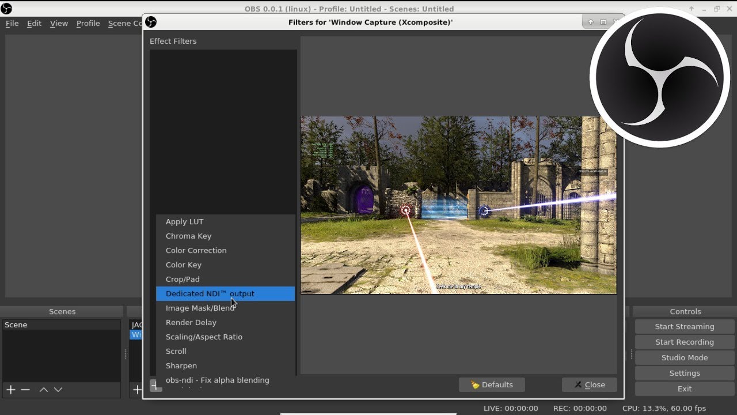The height and width of the screenshot is (415, 737).
Task: Enable Studio Mode
Action: 685,357
